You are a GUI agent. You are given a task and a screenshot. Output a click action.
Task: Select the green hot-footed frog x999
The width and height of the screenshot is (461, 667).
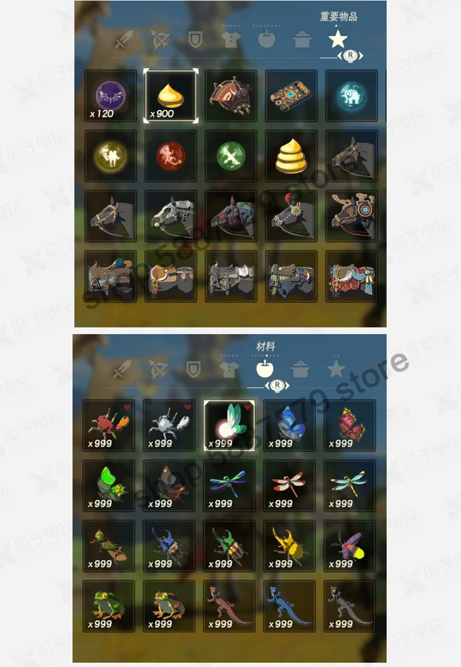click(x=109, y=606)
